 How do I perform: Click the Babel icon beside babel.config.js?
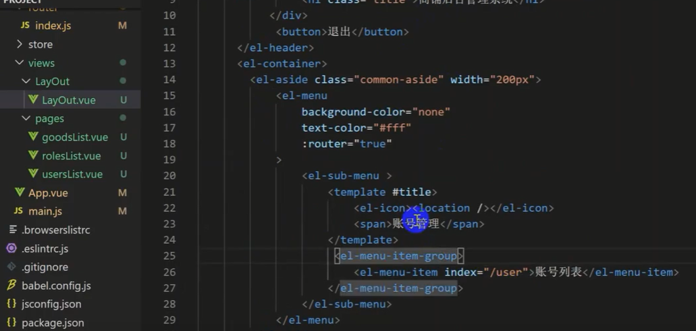(11, 285)
